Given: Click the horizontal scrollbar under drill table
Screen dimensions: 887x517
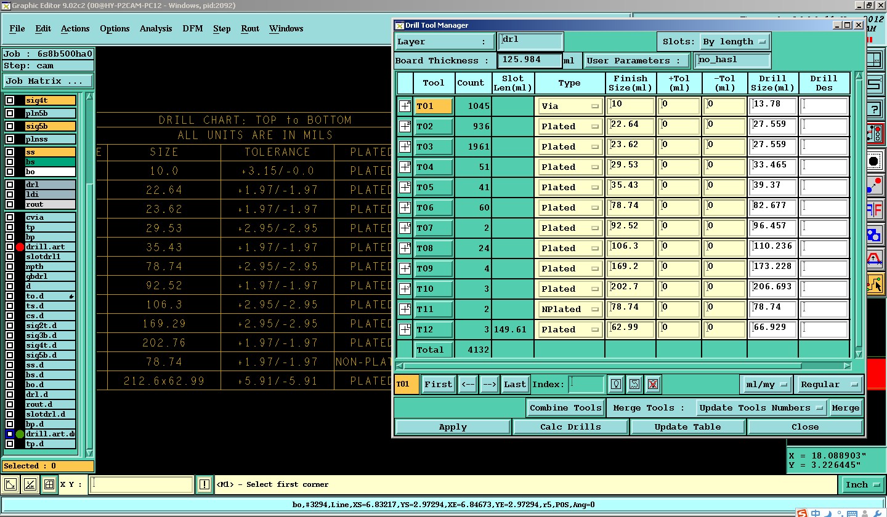Looking at the screenshot, I should click(x=623, y=366).
